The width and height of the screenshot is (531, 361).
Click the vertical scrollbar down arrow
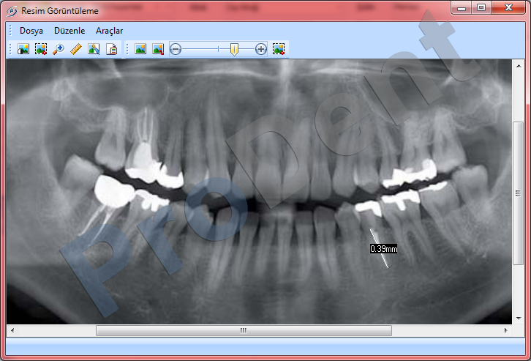(x=519, y=319)
